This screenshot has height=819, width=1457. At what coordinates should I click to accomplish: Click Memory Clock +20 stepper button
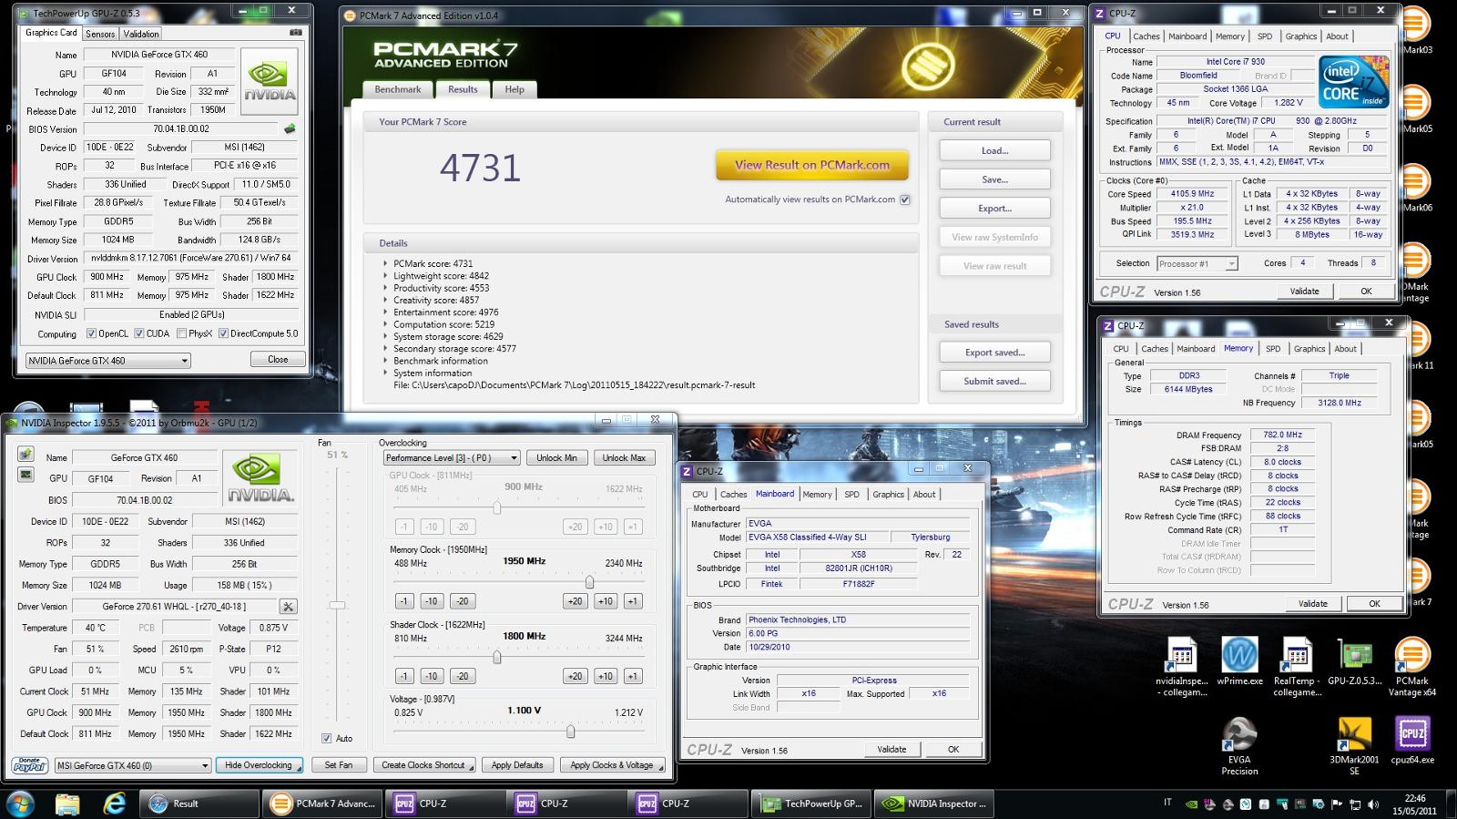point(575,601)
